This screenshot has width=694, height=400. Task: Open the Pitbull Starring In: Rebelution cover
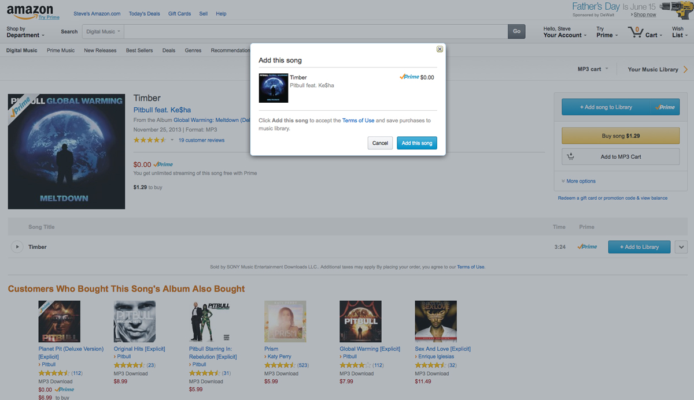coord(210,322)
